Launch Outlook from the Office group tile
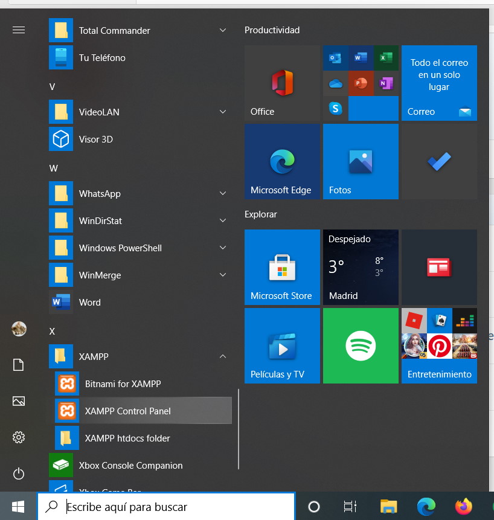Screen dimensions: 494x520 pos(336,58)
